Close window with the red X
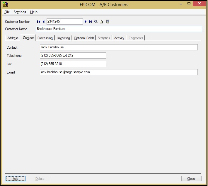This screenshot has height=186, width=208. tap(200, 4)
